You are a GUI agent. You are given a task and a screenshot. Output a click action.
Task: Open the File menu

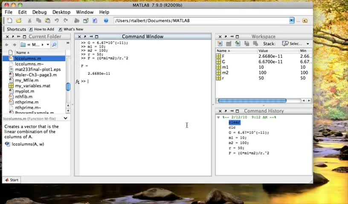(9, 12)
